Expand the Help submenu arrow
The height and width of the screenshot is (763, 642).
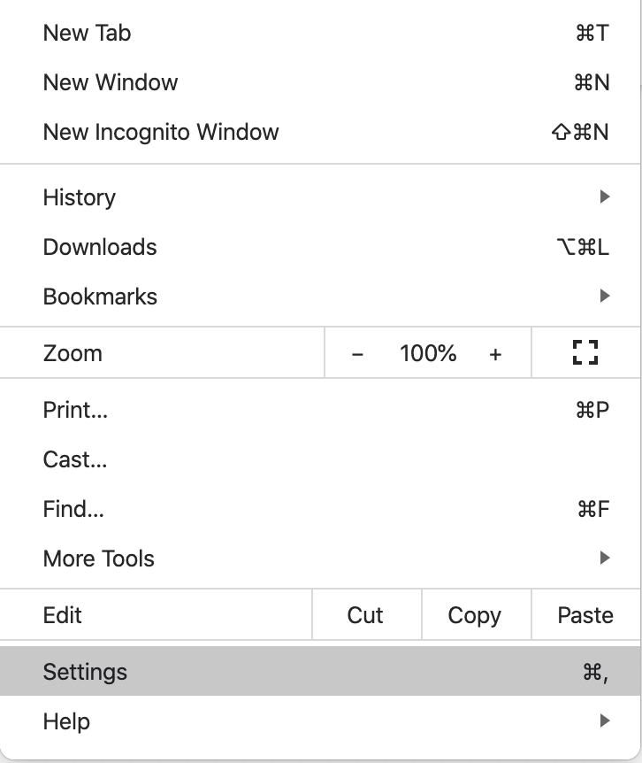click(605, 721)
